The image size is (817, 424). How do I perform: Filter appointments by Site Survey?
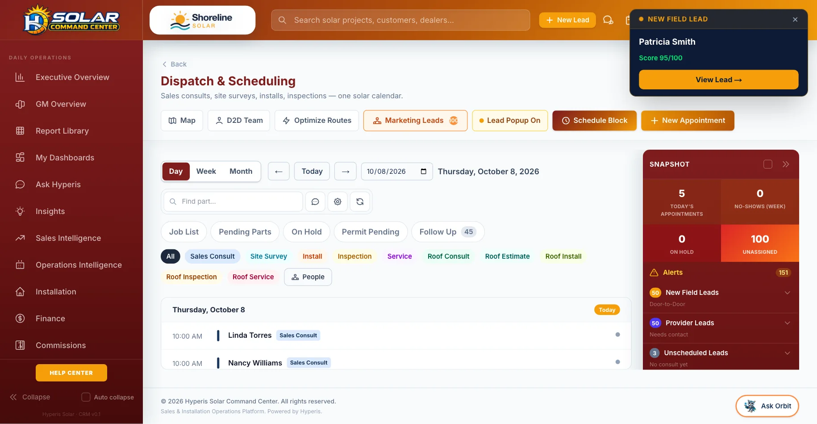(x=269, y=256)
